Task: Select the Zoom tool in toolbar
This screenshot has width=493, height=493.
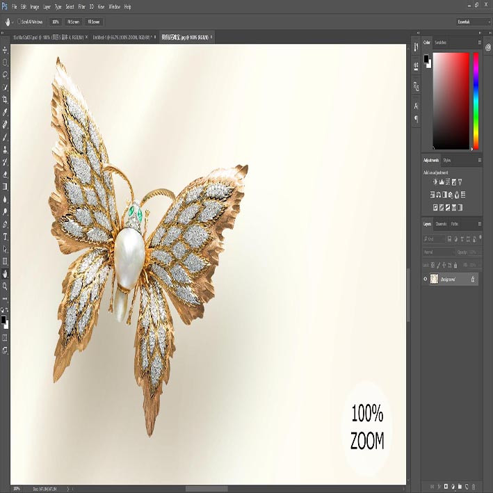Action: pyautogui.click(x=5, y=286)
